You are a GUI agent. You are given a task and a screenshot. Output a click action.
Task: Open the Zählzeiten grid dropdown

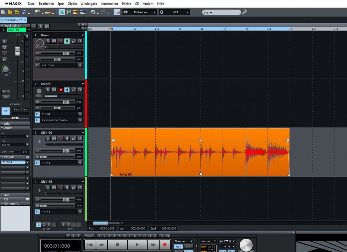(x=155, y=12)
